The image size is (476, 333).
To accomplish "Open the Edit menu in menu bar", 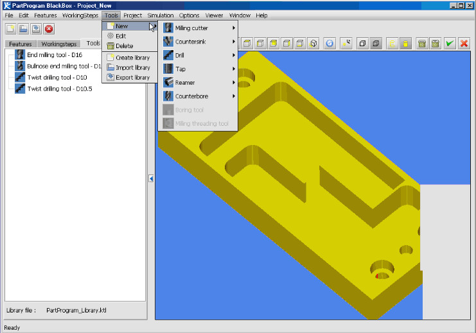I will (23, 15).
